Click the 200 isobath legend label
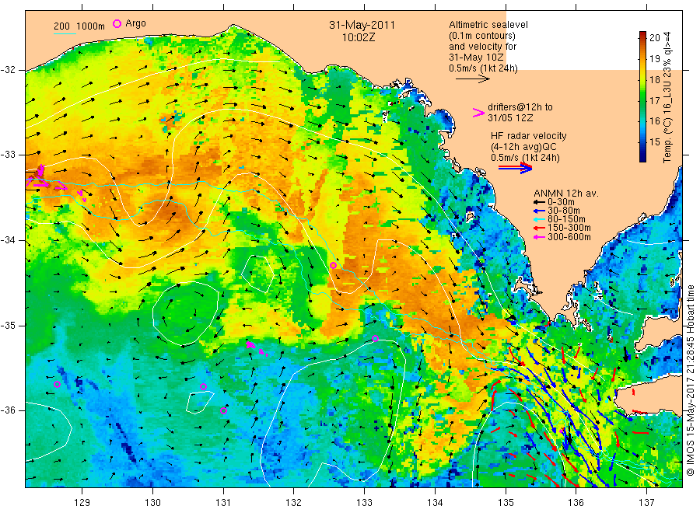Screen dimensions: 700x513 click(x=61, y=26)
